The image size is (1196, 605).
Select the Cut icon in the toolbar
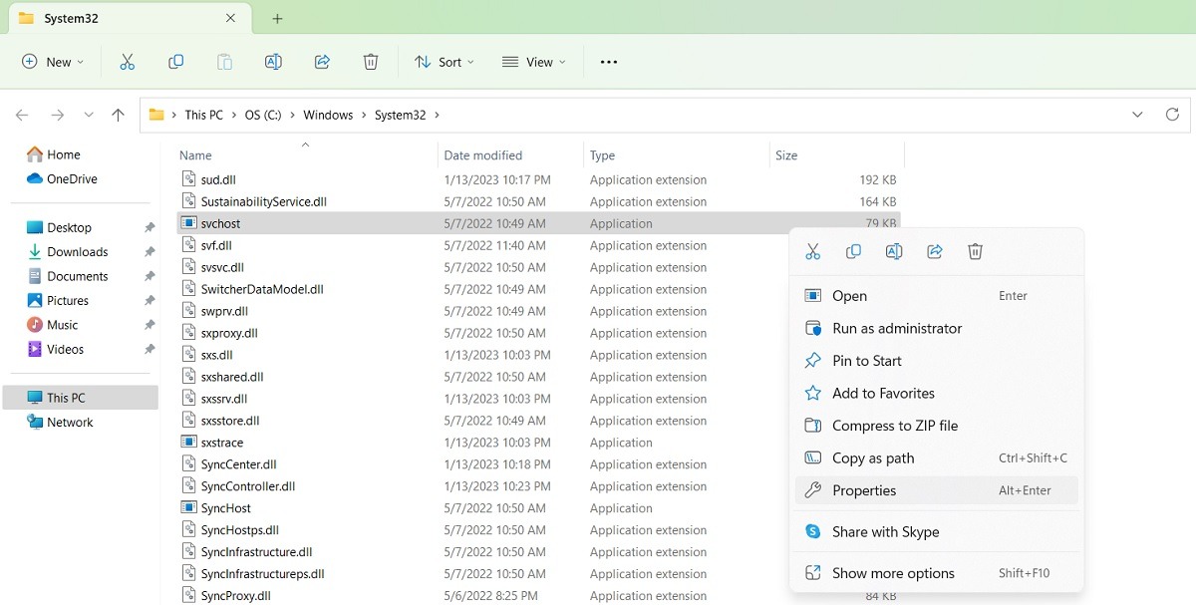127,62
